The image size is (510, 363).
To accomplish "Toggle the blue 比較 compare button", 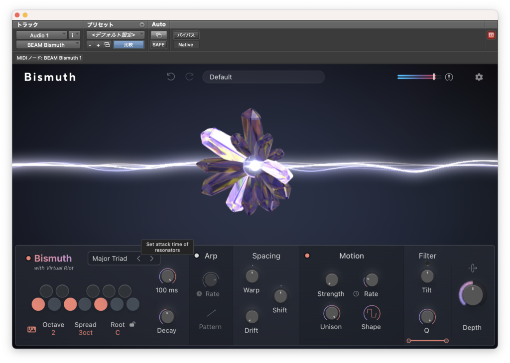I will pyautogui.click(x=128, y=45).
